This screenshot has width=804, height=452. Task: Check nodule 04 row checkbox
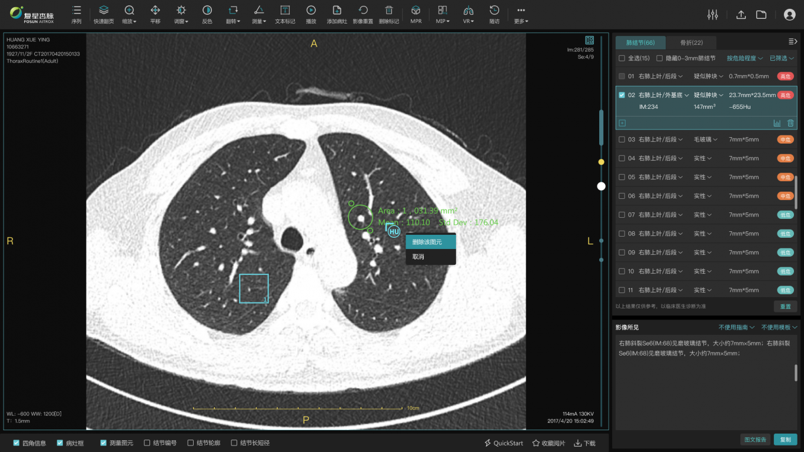point(622,158)
